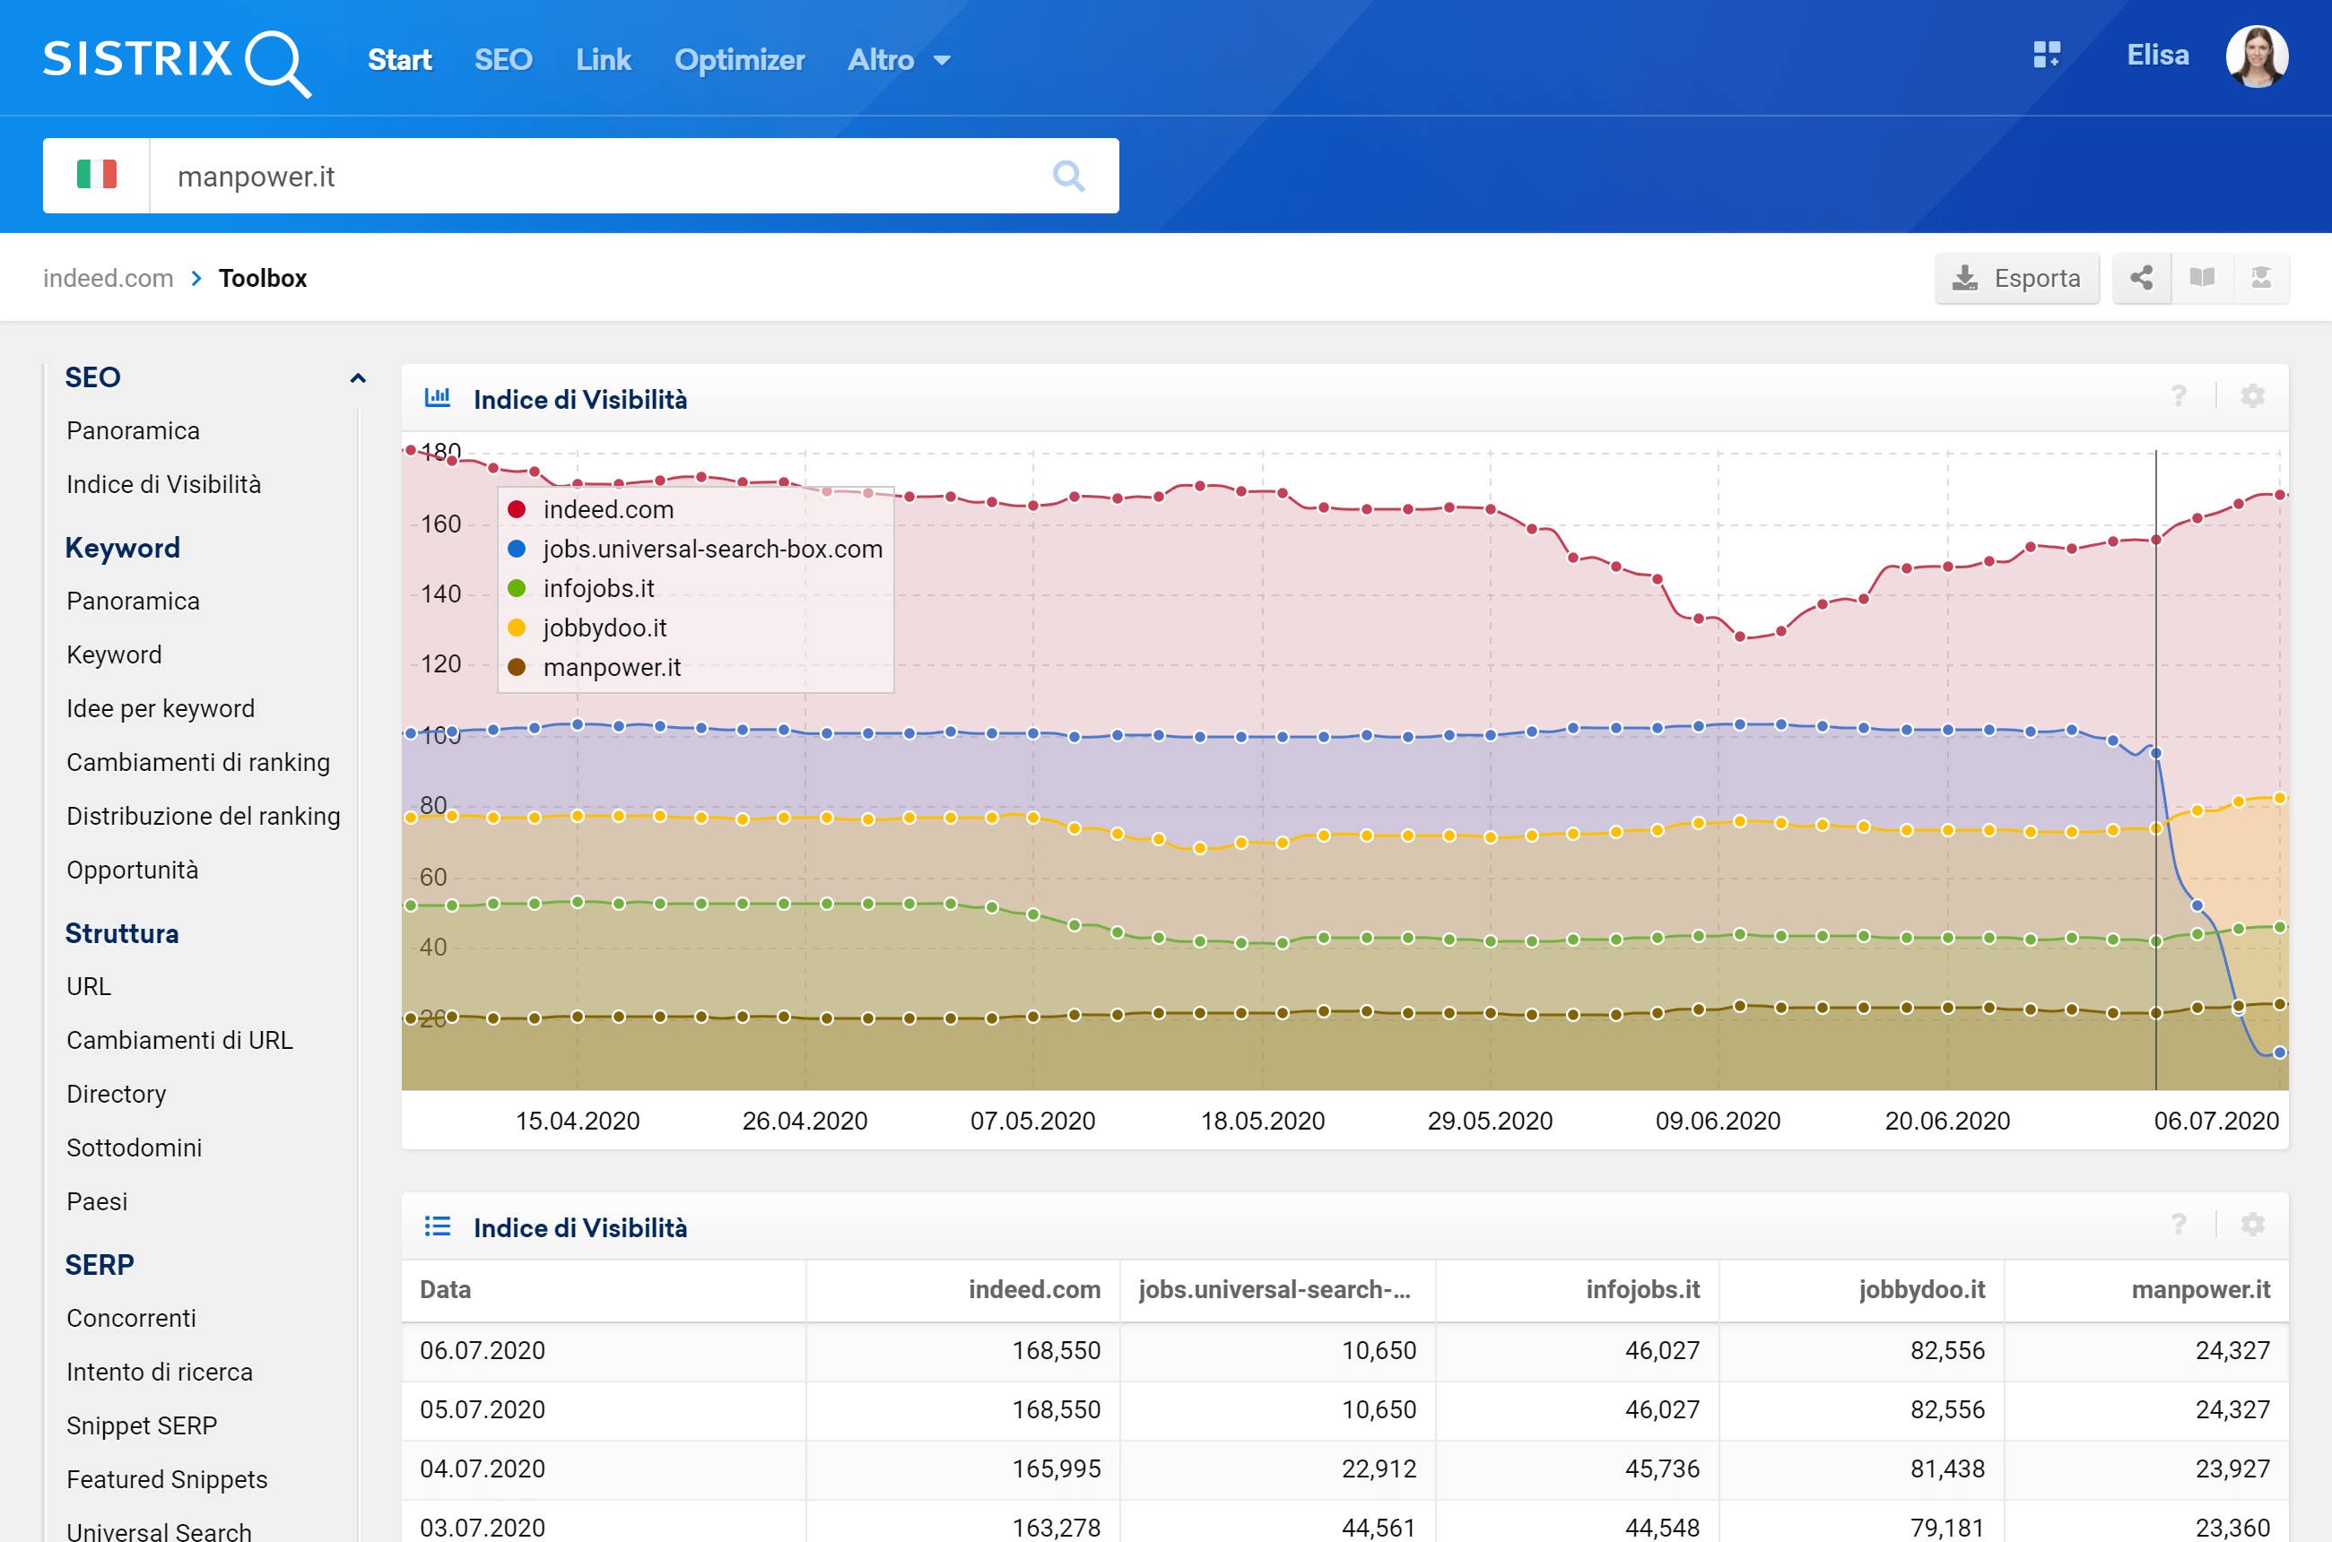Open the SEO top navigation tab
The image size is (2332, 1542).
pyautogui.click(x=503, y=60)
